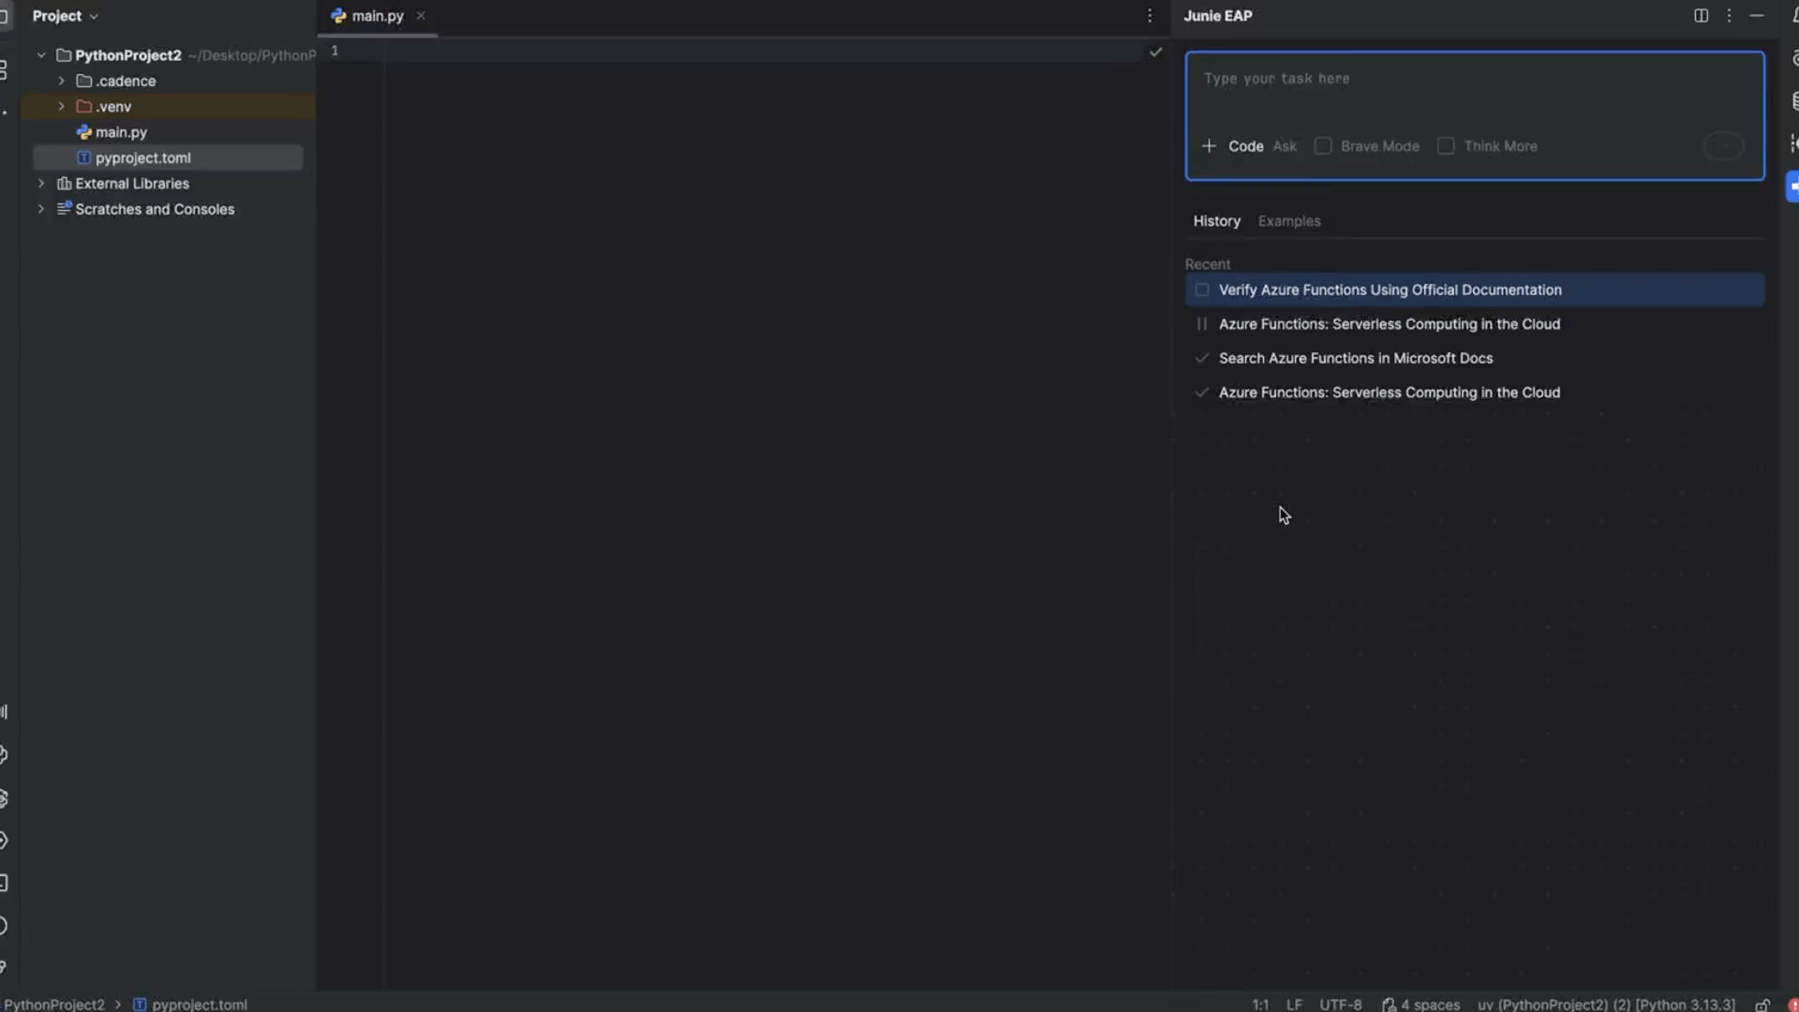Click the green inspection checkmark in editor
The height and width of the screenshot is (1012, 1799).
(1155, 52)
